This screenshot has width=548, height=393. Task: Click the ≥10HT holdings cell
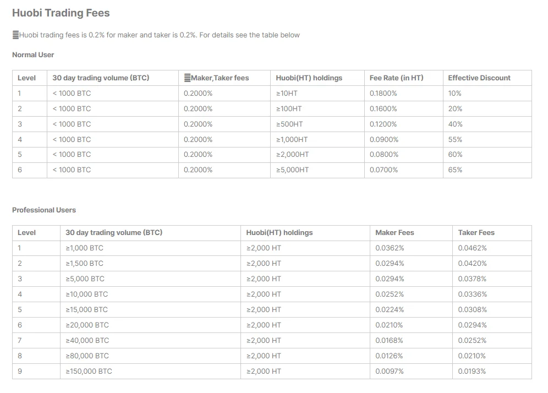pos(287,94)
